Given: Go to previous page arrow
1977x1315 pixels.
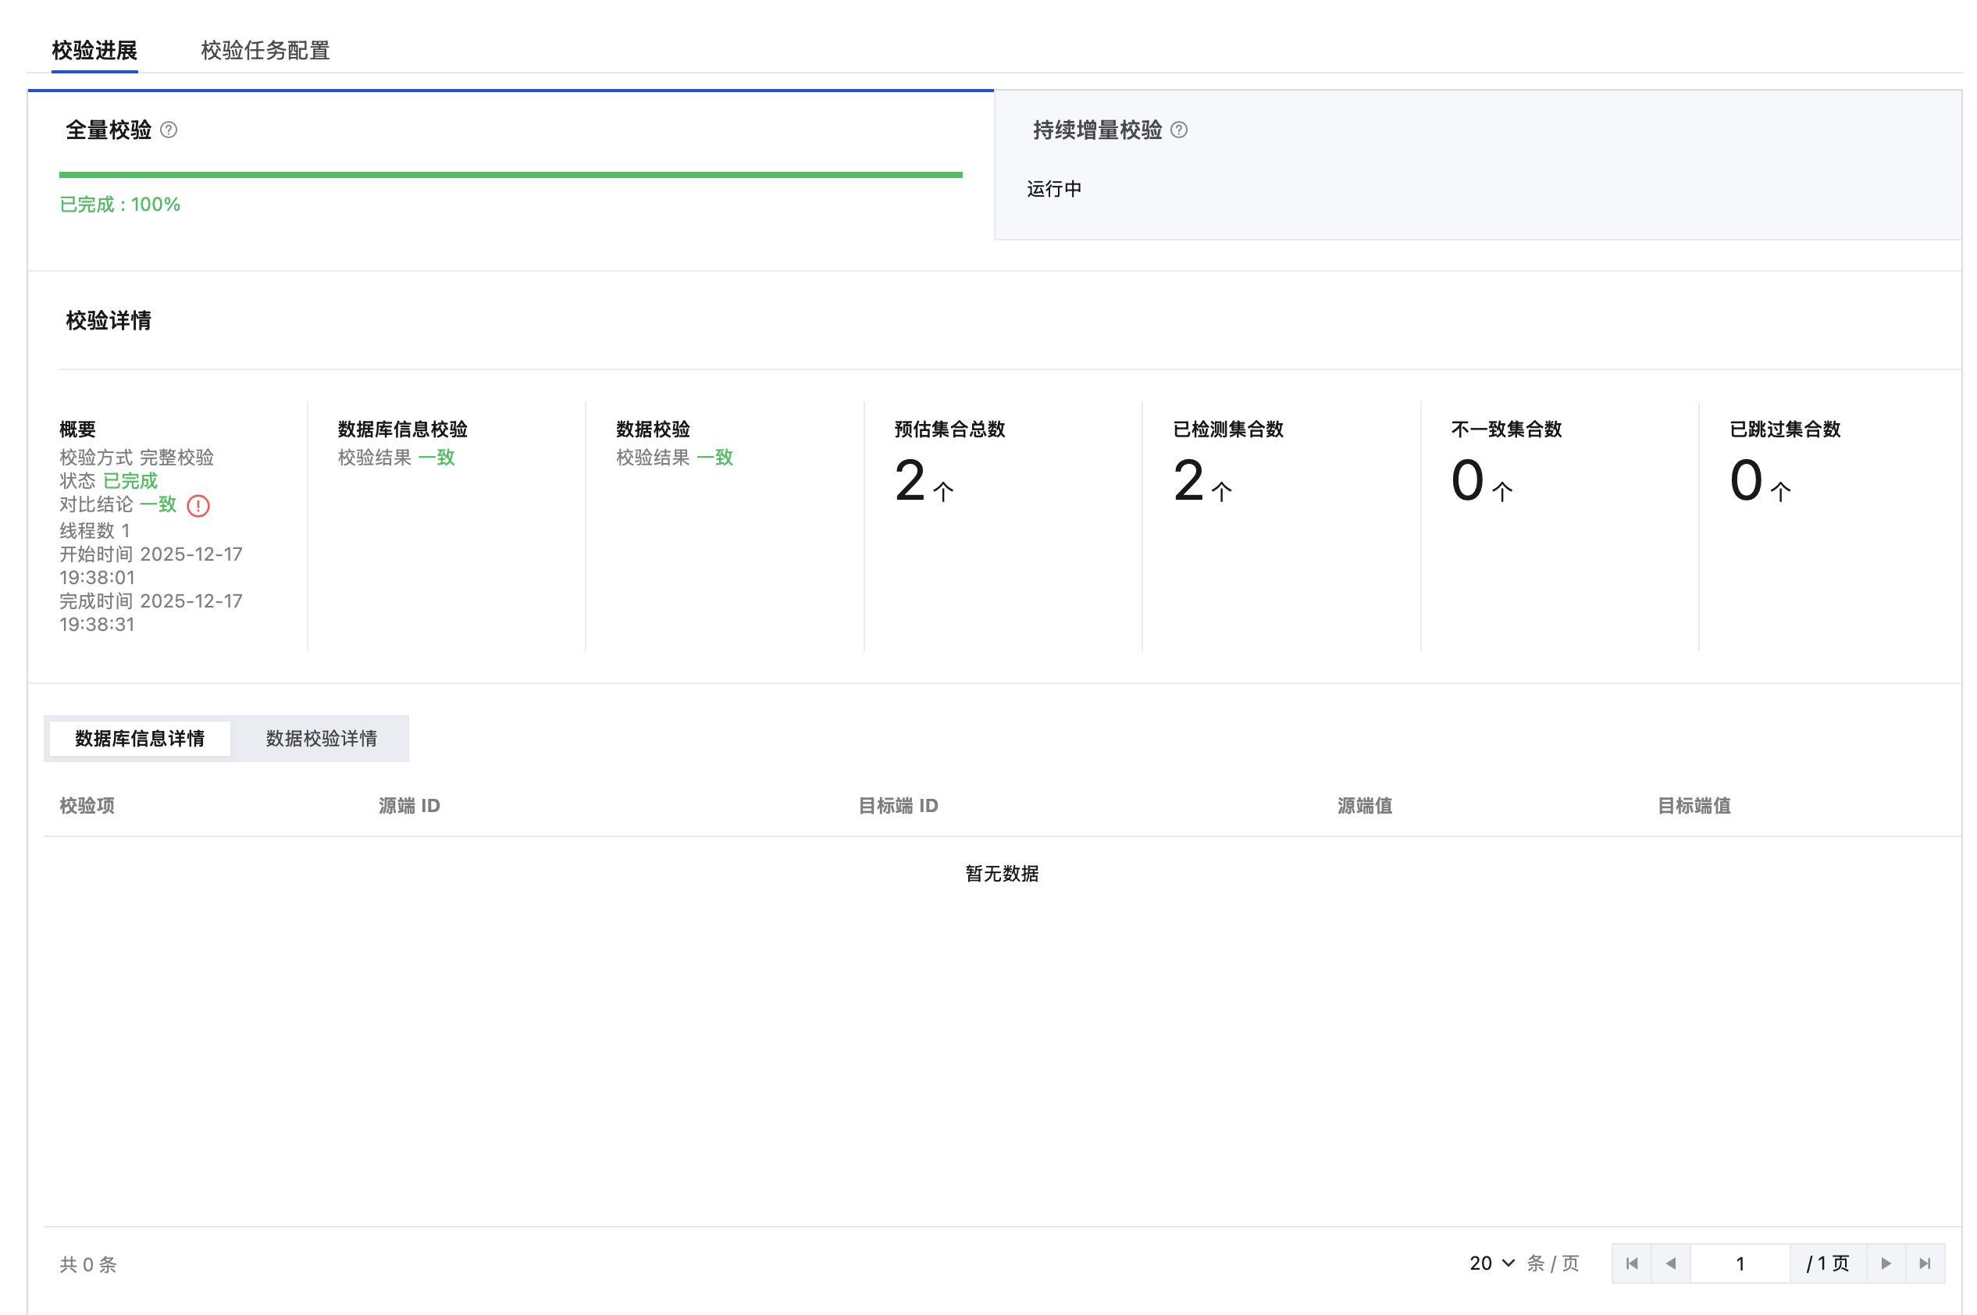Looking at the screenshot, I should click(x=1670, y=1263).
